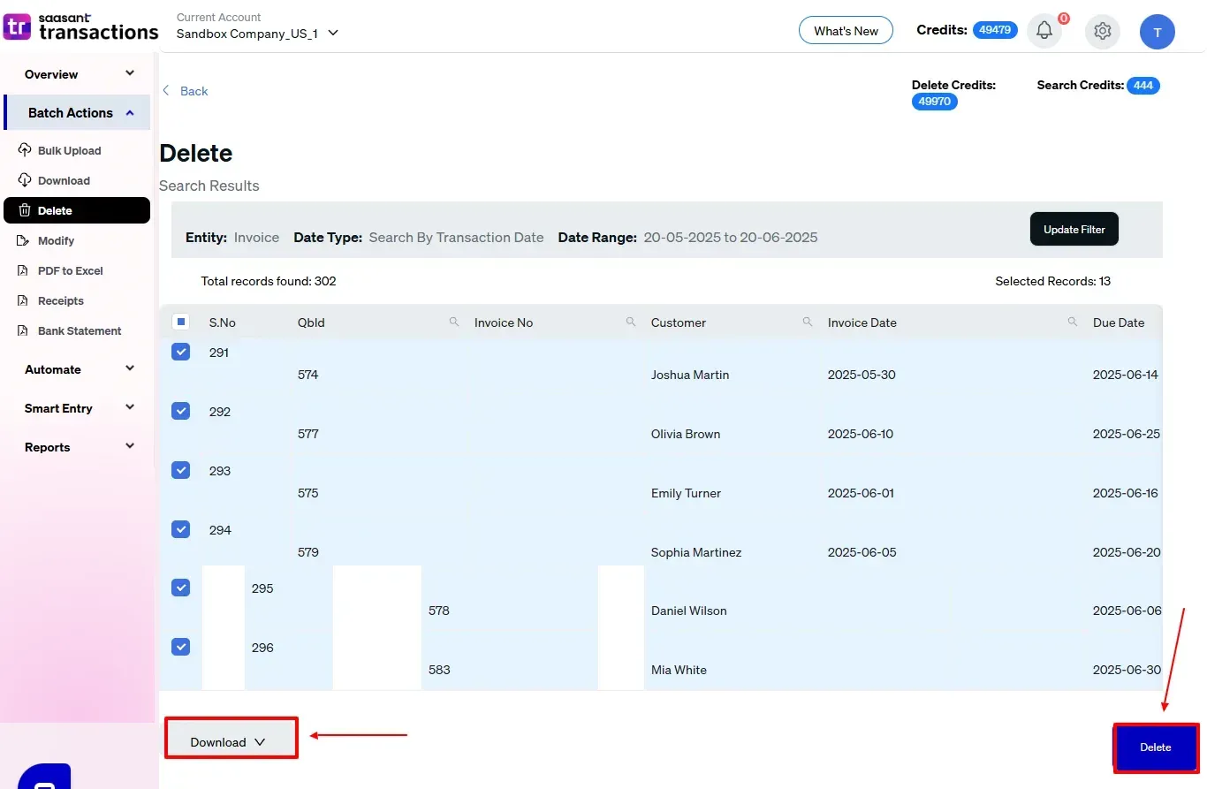
Task: Click the Delete Credits badge 49970
Action: (x=934, y=102)
